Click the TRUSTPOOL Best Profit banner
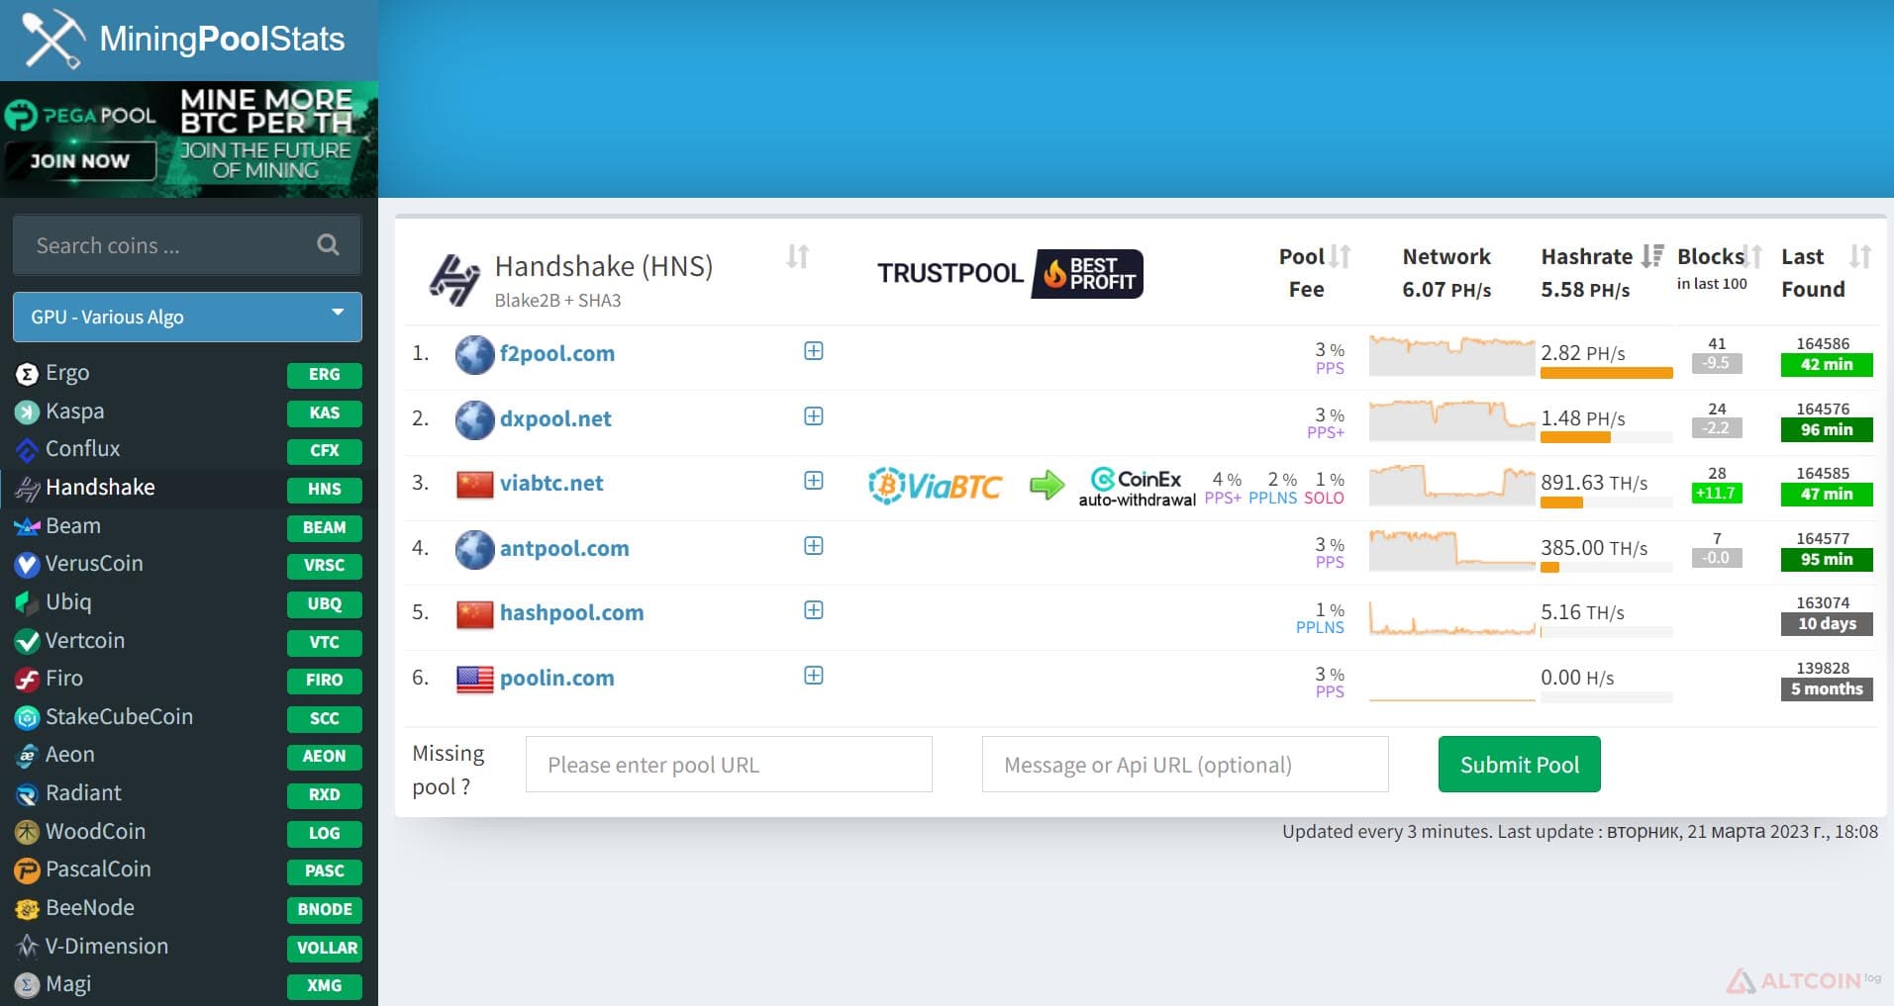 pyautogui.click(x=1009, y=274)
